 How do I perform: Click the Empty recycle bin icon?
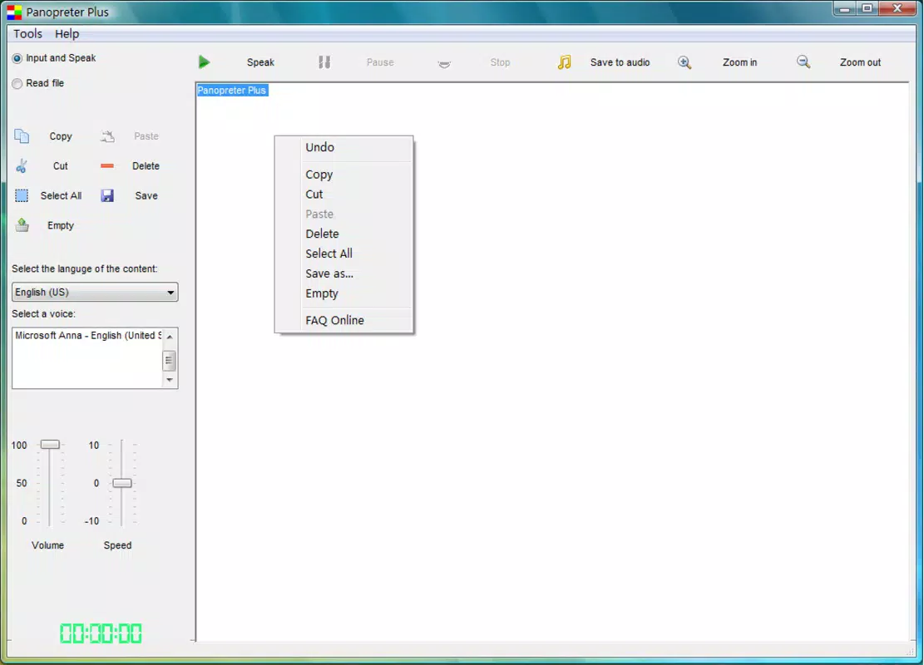tap(22, 225)
